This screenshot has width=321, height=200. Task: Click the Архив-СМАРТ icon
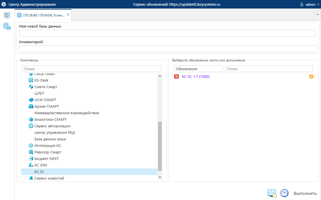tap(31, 106)
